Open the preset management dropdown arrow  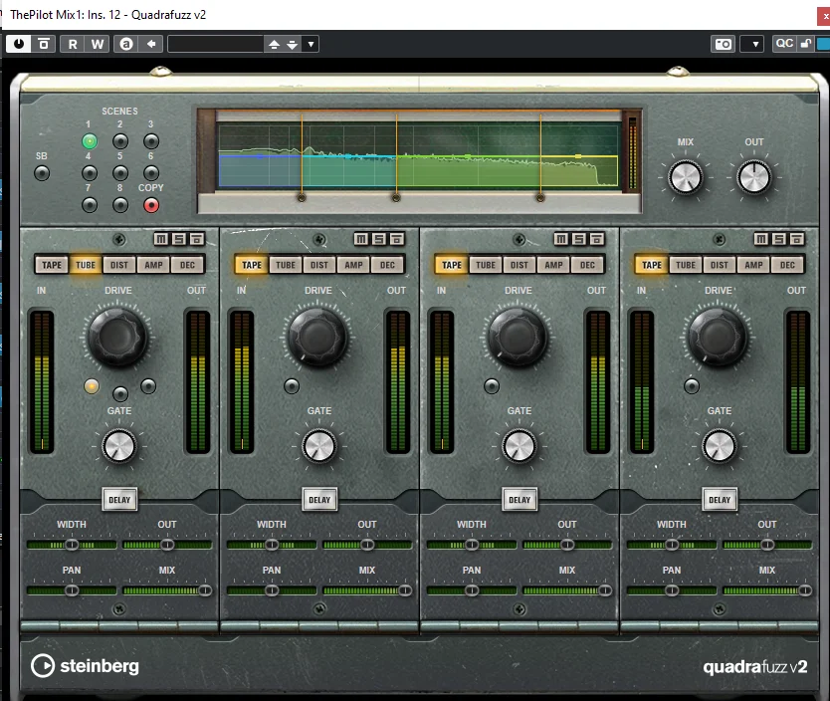pyautogui.click(x=311, y=45)
